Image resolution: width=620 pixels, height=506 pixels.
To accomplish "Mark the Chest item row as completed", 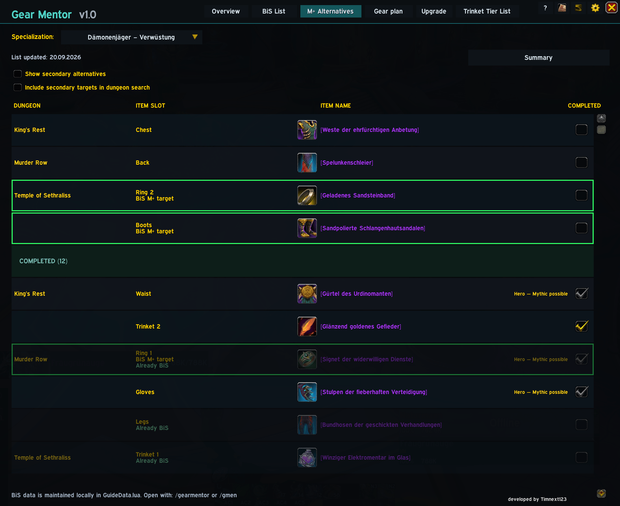I will (x=581, y=130).
